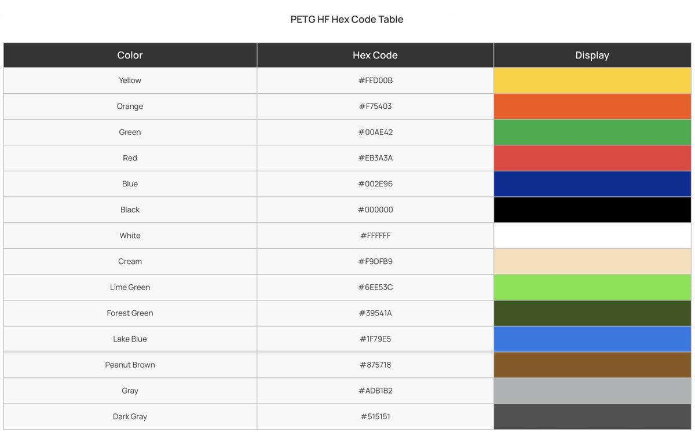Screen dimensions: 695x433
Task: Click the #EB3A3A hex code text
Action: pos(375,158)
